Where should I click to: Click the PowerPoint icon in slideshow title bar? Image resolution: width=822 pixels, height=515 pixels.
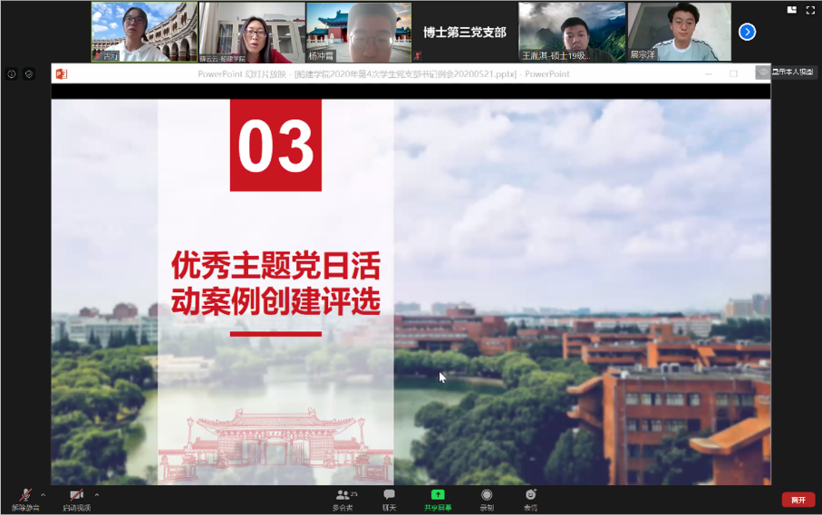[x=62, y=74]
